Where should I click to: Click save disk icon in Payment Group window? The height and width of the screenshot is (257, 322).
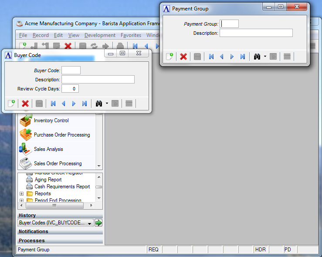point(197,57)
